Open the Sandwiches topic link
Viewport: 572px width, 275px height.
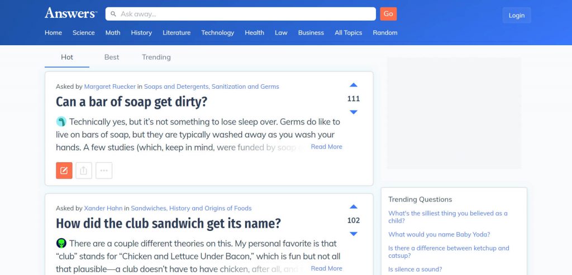[148, 208]
